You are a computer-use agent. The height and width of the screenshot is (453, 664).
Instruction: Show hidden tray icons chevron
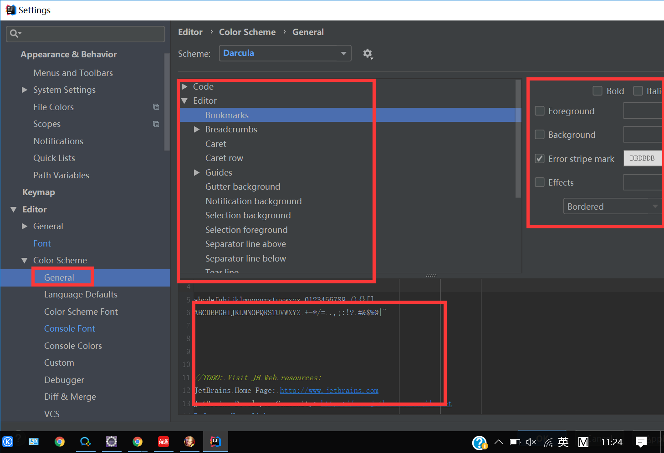coord(499,442)
